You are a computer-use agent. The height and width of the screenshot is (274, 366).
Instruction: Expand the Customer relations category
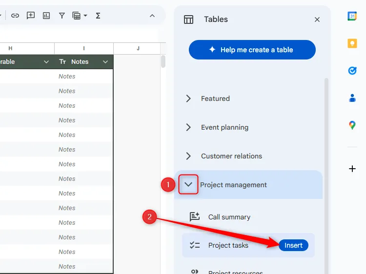[188, 156]
